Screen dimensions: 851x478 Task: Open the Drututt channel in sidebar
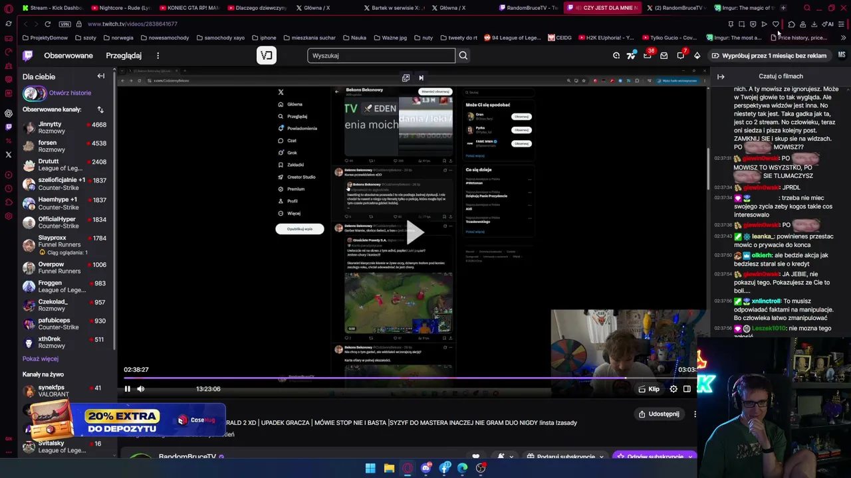(x=64, y=165)
